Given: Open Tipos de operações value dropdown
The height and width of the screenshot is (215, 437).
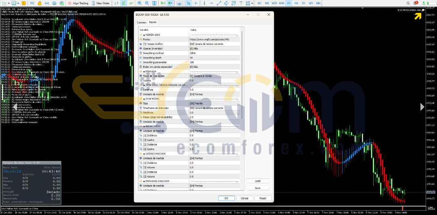Looking at the screenshot, I should tap(214, 76).
